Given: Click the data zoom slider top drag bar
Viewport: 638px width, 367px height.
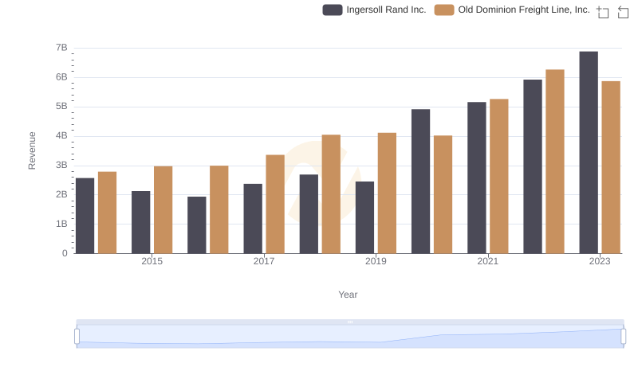Looking at the screenshot, I should pyautogui.click(x=350, y=322).
